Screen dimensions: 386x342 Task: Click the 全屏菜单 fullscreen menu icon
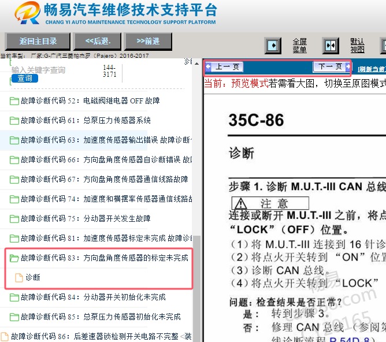[x=273, y=46]
